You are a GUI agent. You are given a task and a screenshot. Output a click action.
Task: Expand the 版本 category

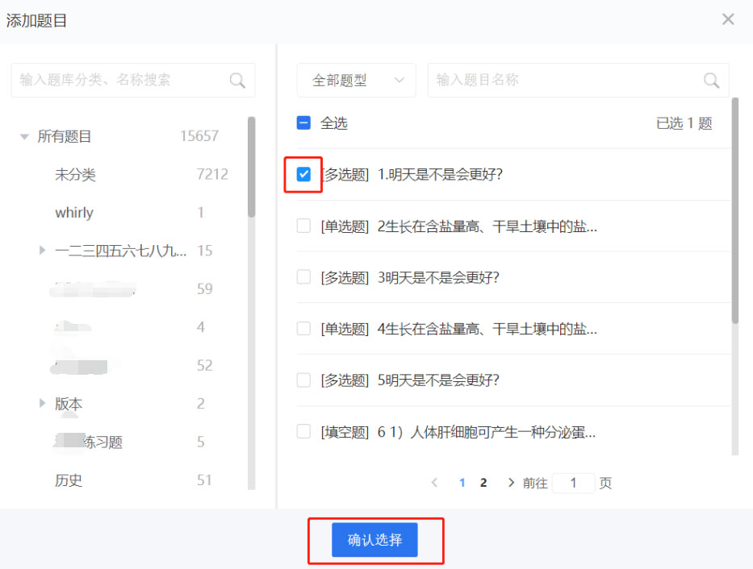coord(43,403)
